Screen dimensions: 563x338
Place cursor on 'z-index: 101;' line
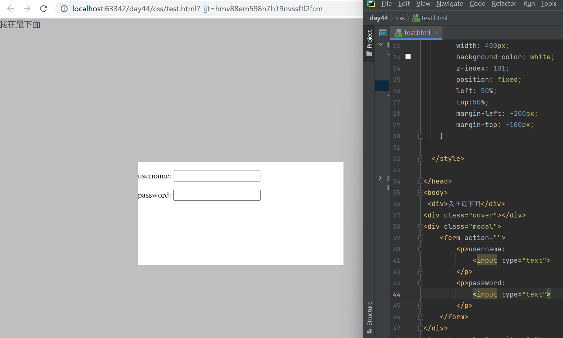tap(483, 68)
